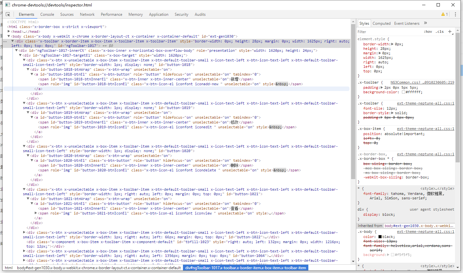Open the Network tab
Viewport: 463px width, 273px height.
[87, 14]
